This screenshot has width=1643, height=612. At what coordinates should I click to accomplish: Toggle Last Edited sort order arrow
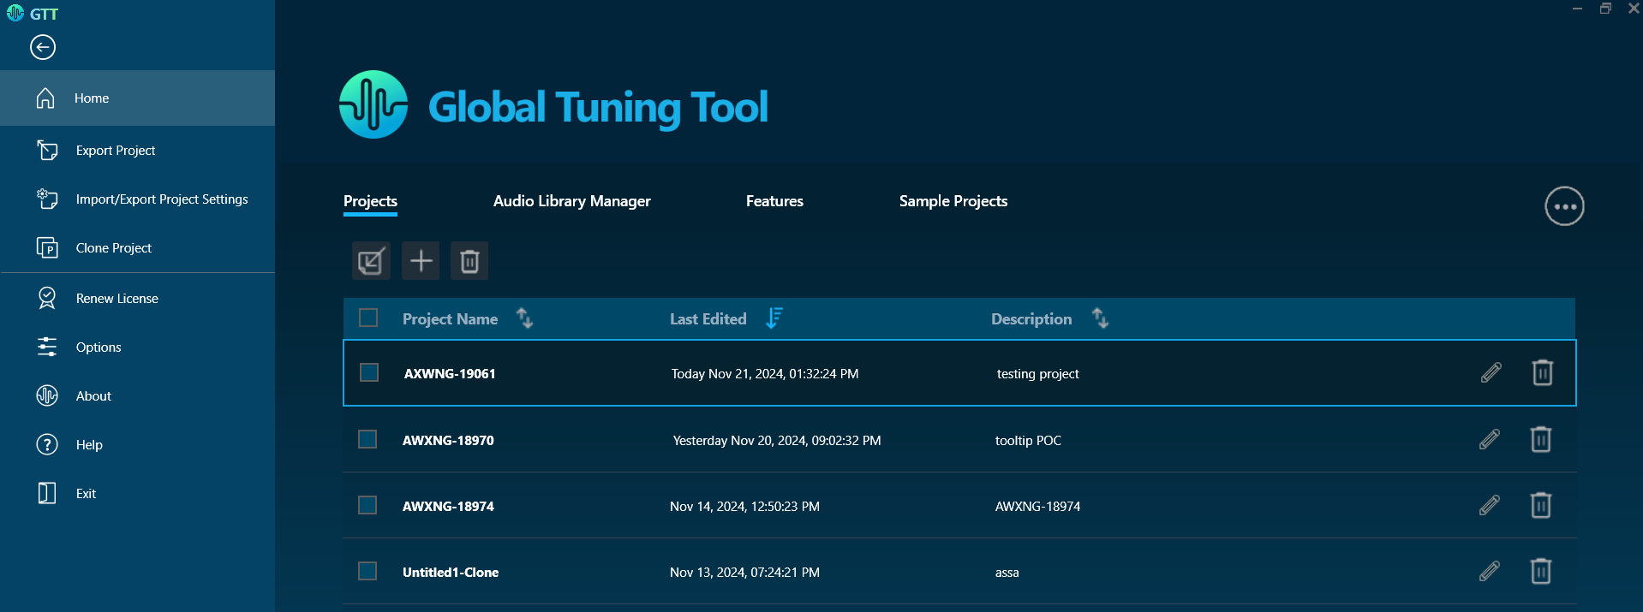[x=774, y=318]
